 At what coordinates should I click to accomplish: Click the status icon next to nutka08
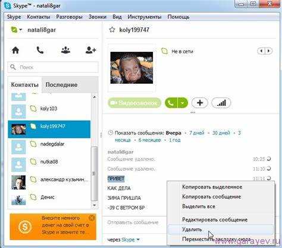pos(33,162)
